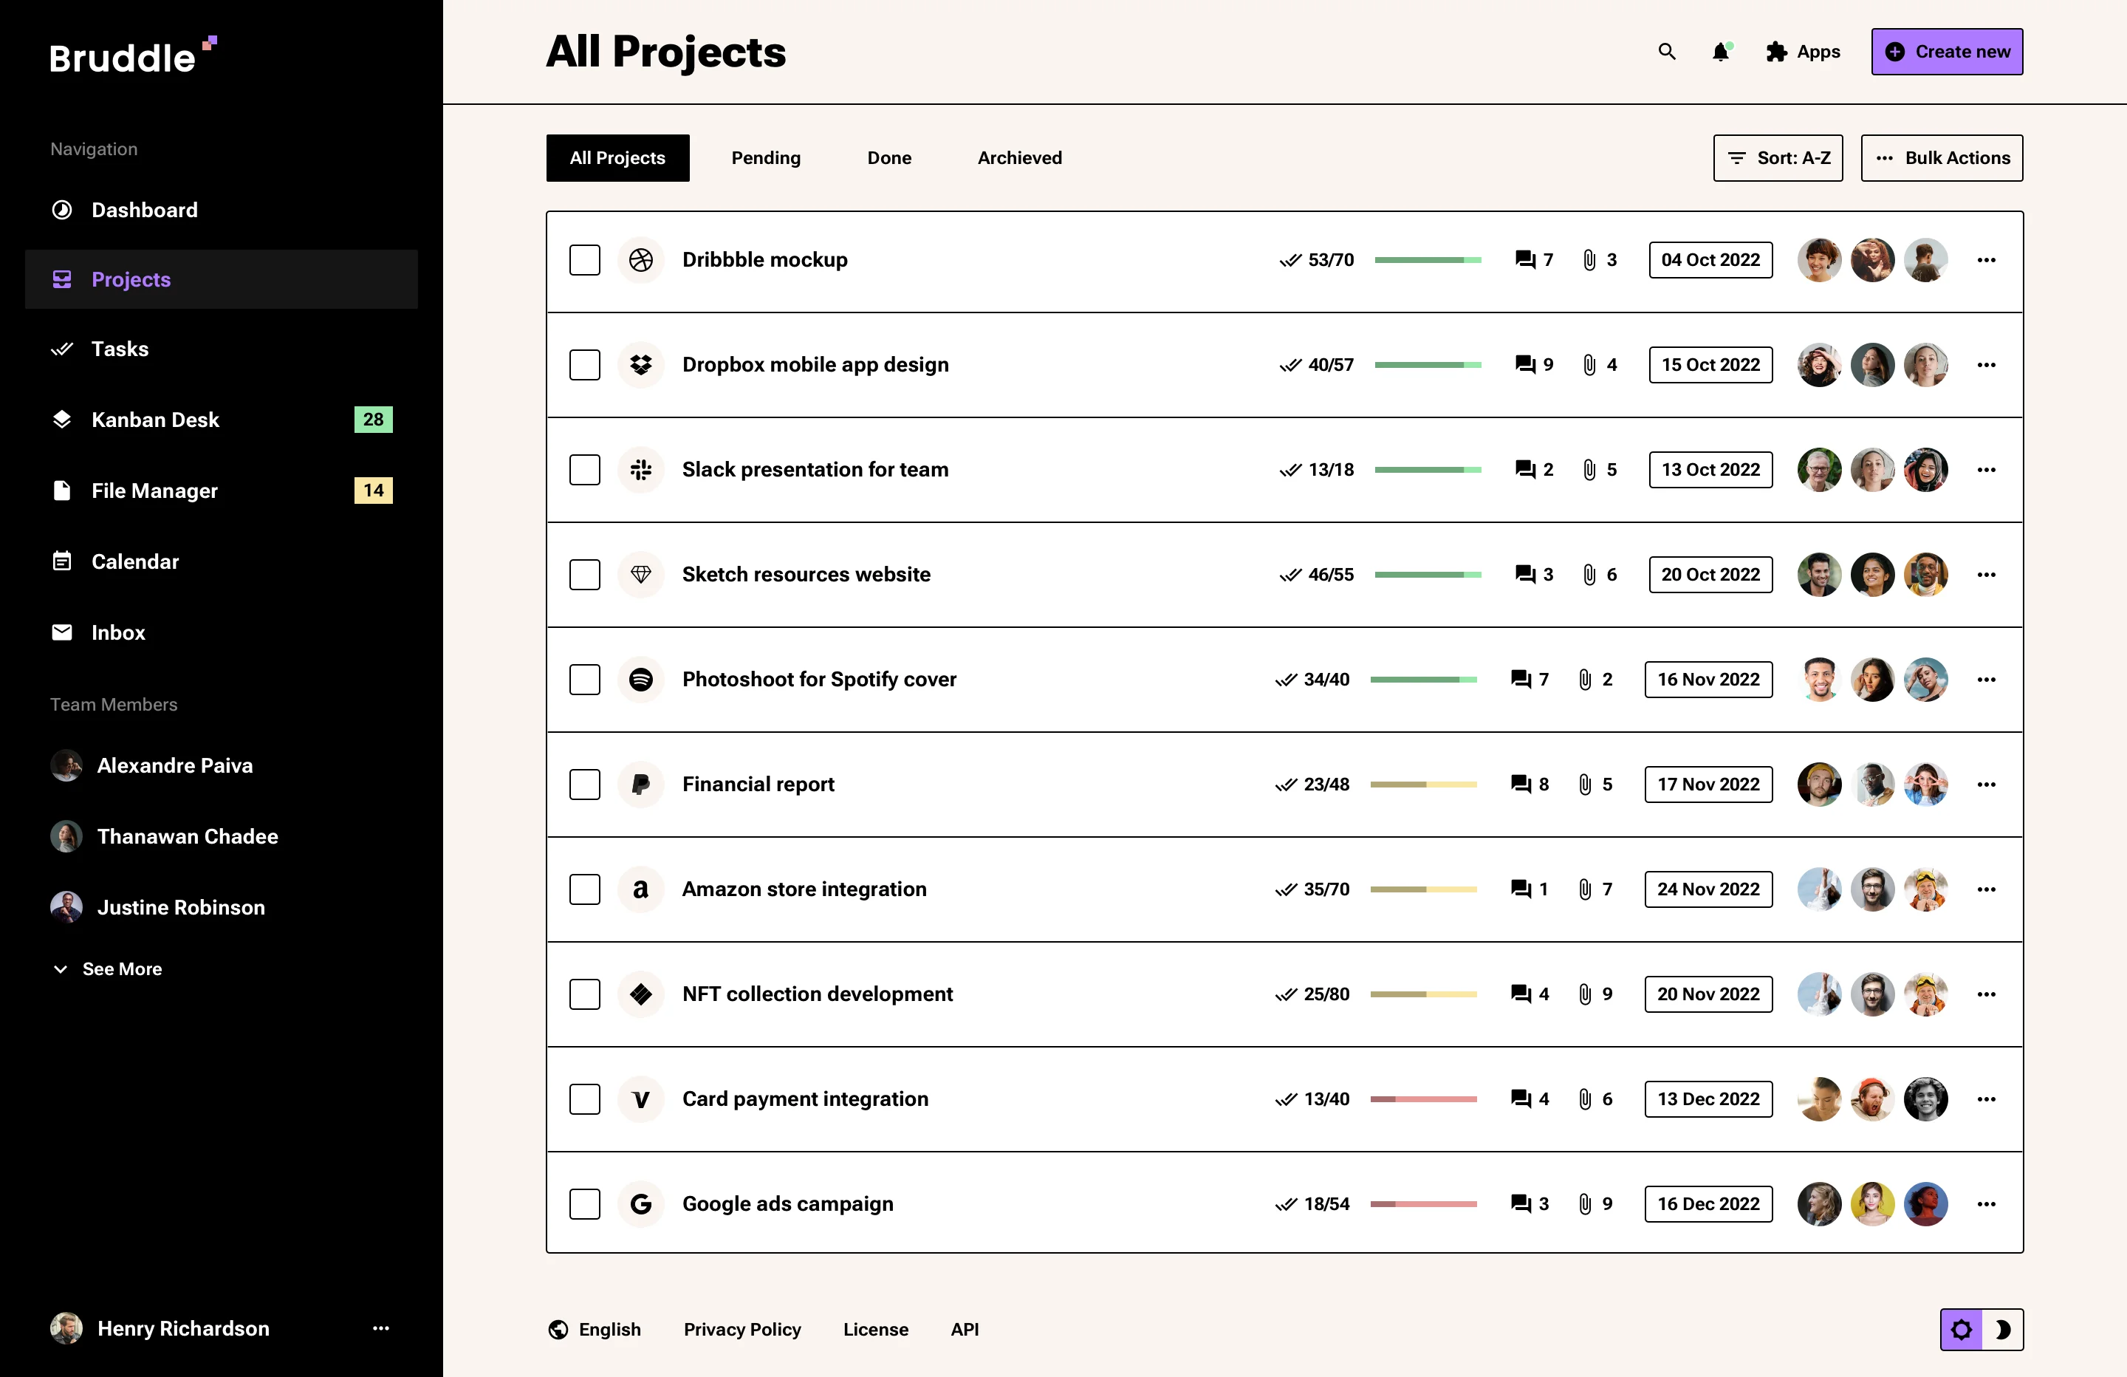Viewport: 2127px width, 1377px height.
Task: Open options menu for Card payment integration row
Action: pos(1987,1099)
